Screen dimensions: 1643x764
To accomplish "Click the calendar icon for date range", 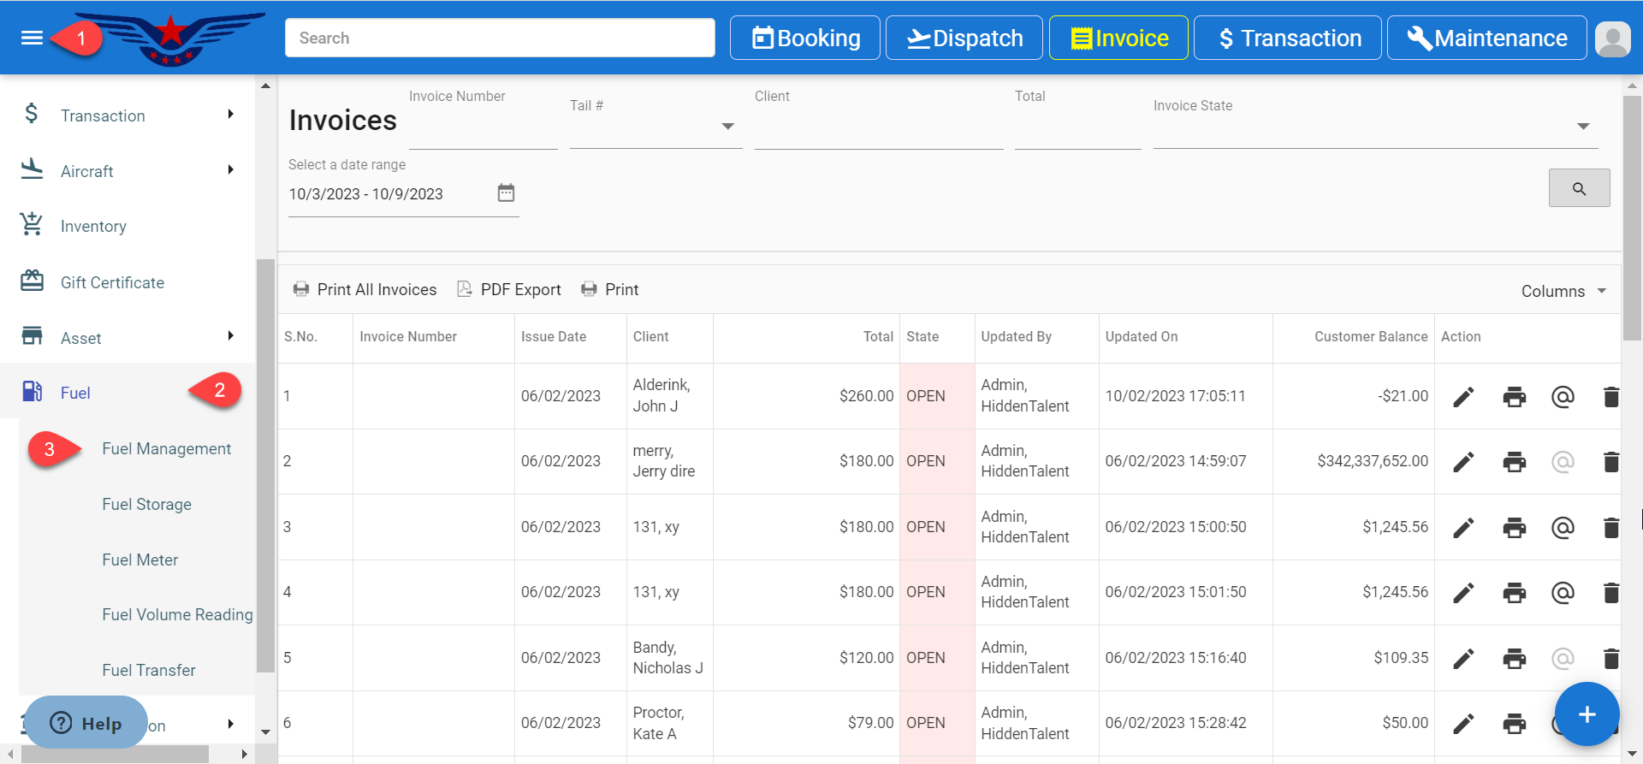I will point(506,193).
